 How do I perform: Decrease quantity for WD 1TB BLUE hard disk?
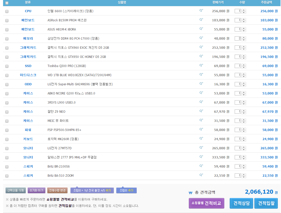[x=244, y=76]
